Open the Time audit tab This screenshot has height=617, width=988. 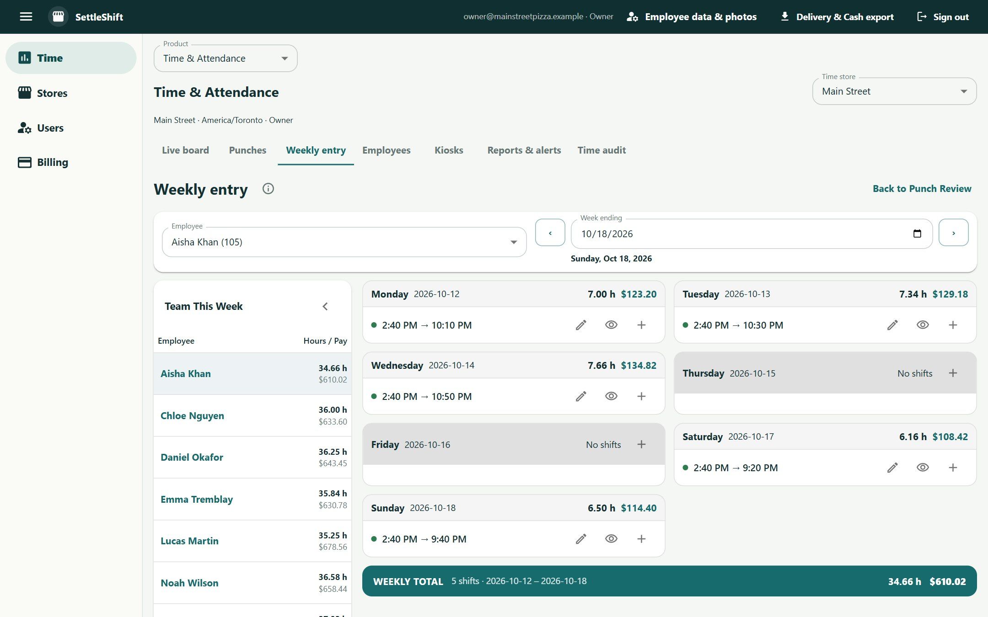[x=601, y=150]
